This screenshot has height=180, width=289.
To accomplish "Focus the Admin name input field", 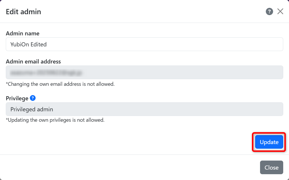I will coord(144,44).
